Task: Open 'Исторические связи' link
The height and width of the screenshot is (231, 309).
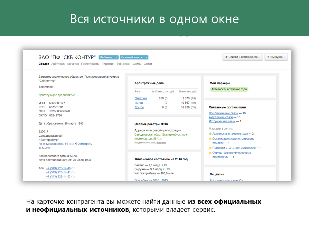Action: 222,121
